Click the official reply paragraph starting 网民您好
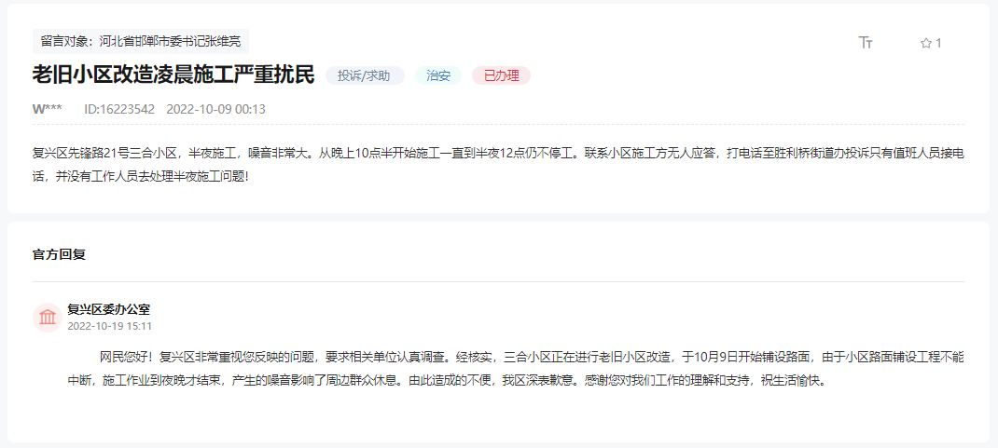Screen dimensions: 998x448 pos(516,369)
